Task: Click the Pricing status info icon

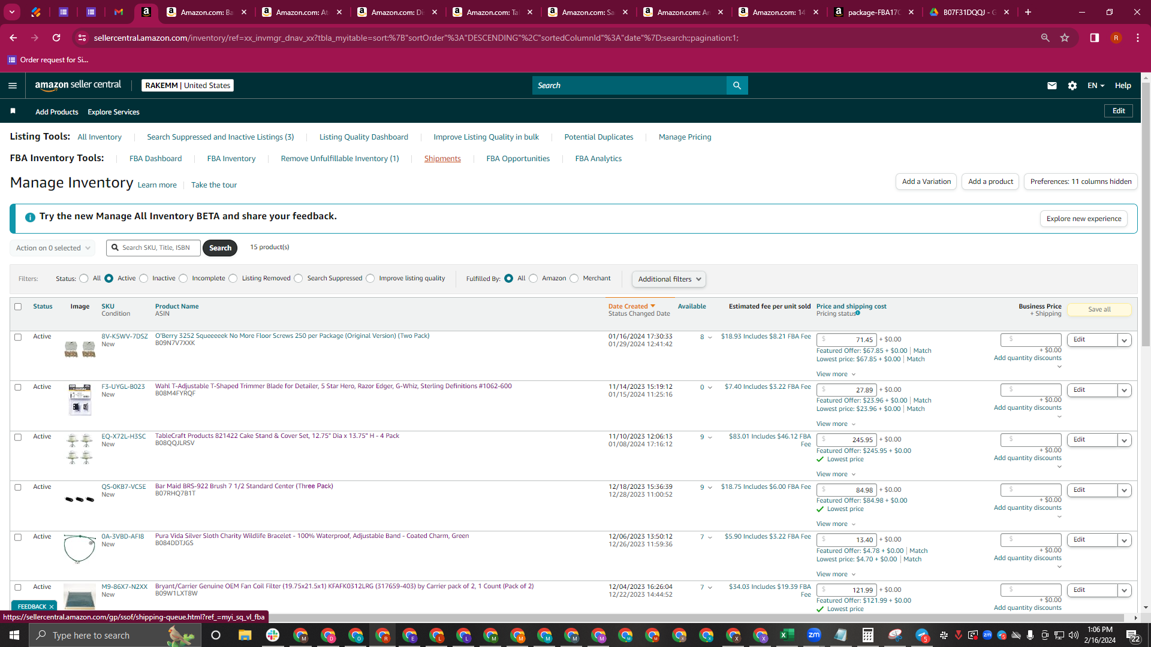Action: [858, 313]
